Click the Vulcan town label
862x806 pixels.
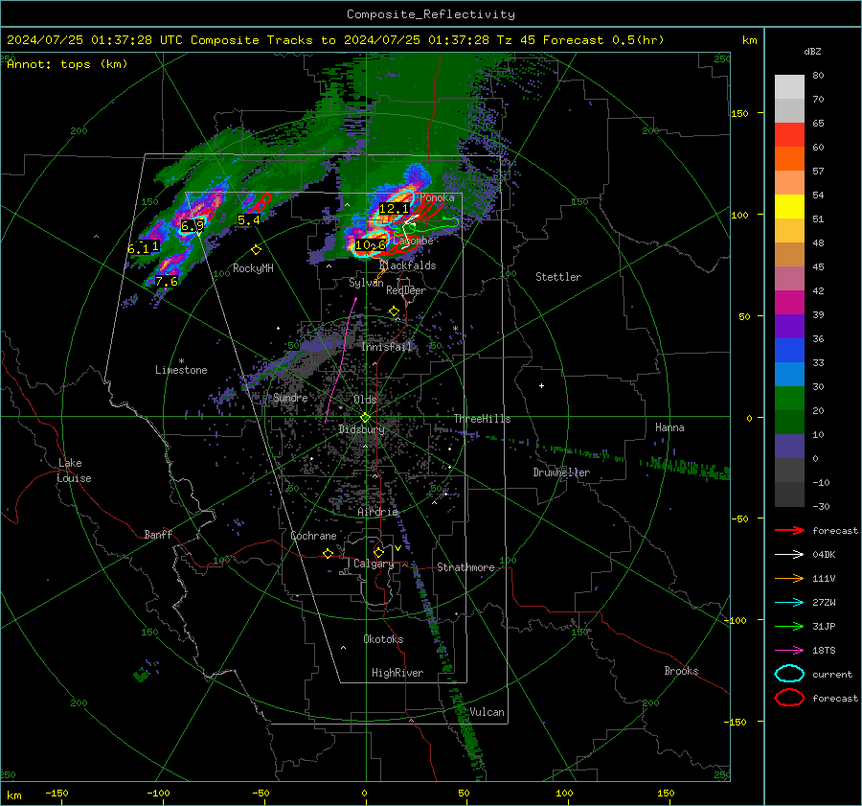click(487, 712)
